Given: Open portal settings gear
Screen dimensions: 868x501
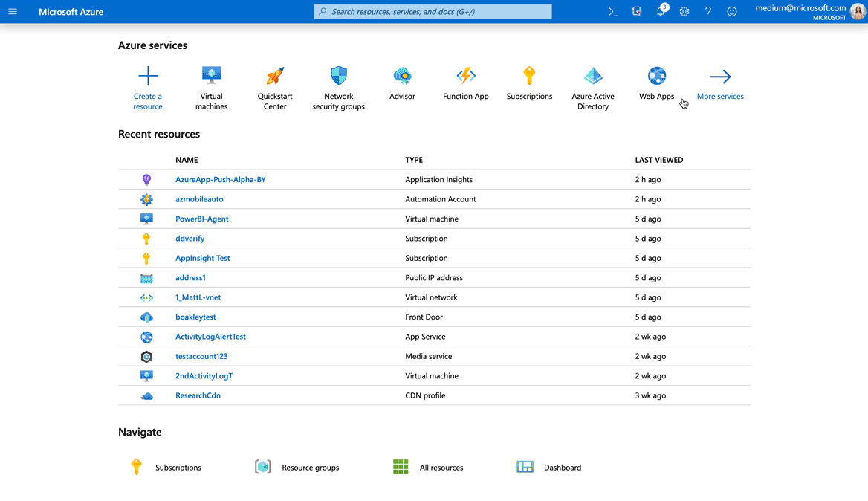Looking at the screenshot, I should (x=684, y=12).
